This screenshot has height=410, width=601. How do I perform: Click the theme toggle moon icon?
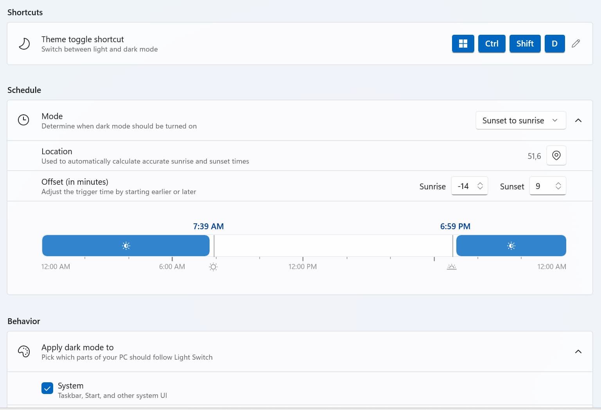coord(24,43)
